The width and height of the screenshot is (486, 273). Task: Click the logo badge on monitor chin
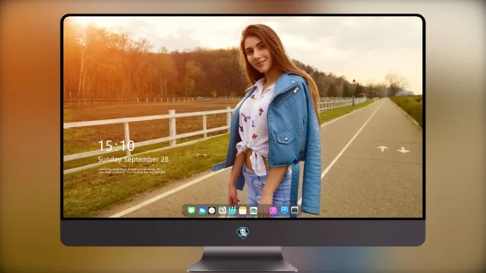click(x=243, y=233)
